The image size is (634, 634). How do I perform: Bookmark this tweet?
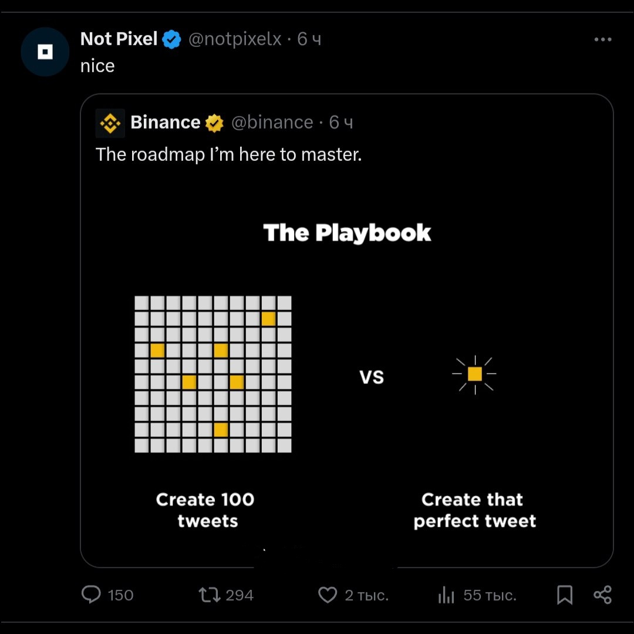click(x=565, y=595)
